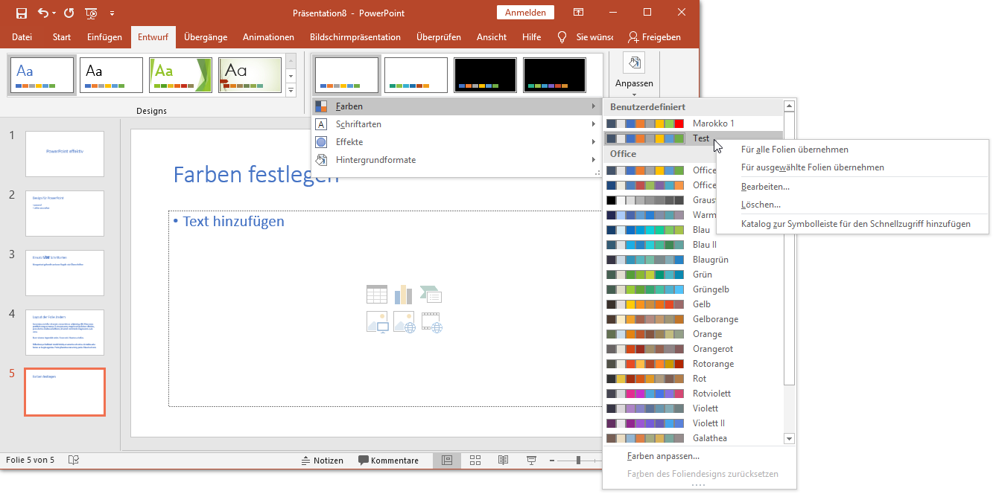Select the last black variant thumbnail

(x=554, y=75)
